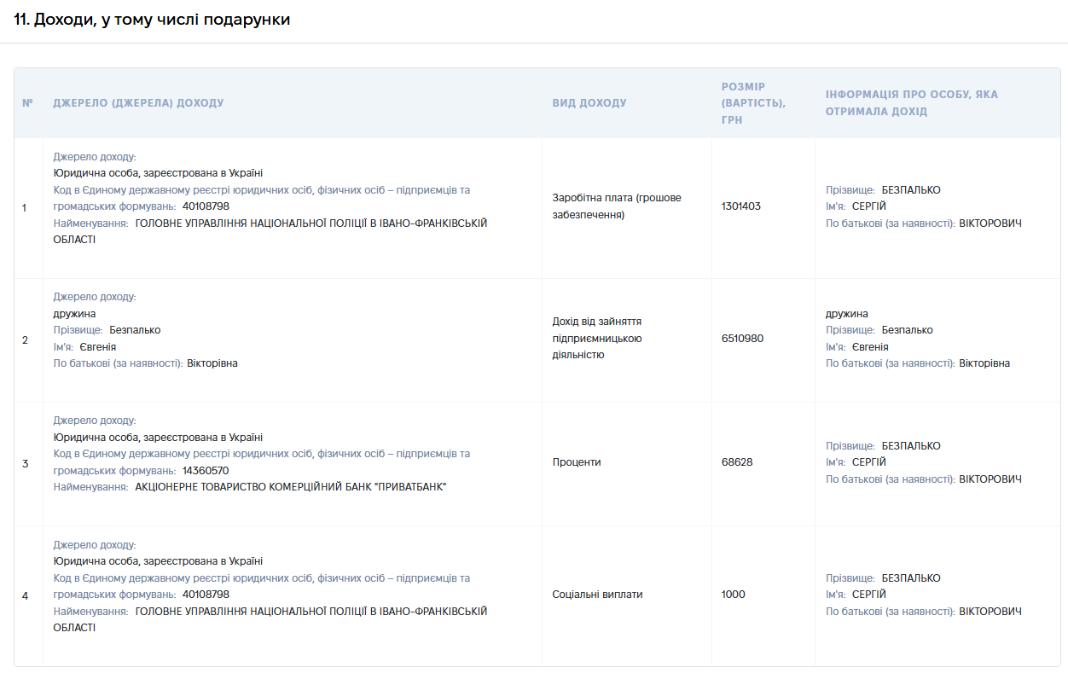Click 'Заробітна плата (грошове забезпечення)' income type
The width and height of the screenshot is (1068, 679).
617,206
